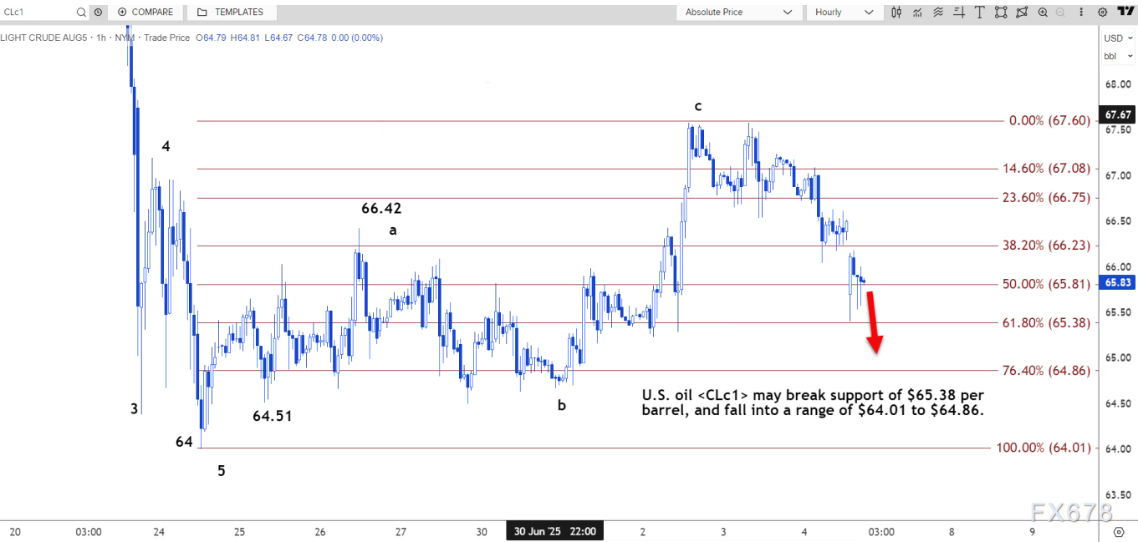
Task: Change the USD currency selector
Action: click(x=1118, y=38)
